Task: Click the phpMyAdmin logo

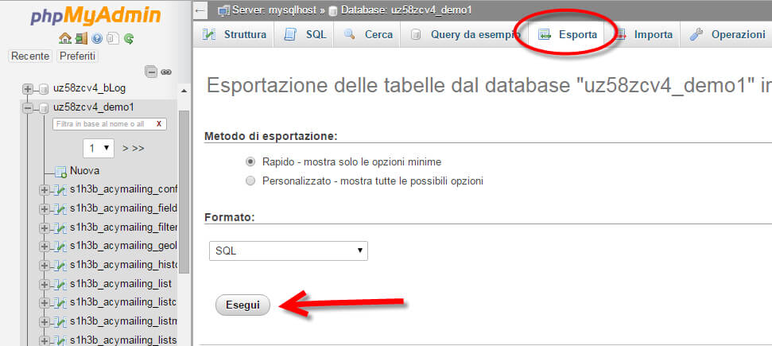Action: point(95,15)
